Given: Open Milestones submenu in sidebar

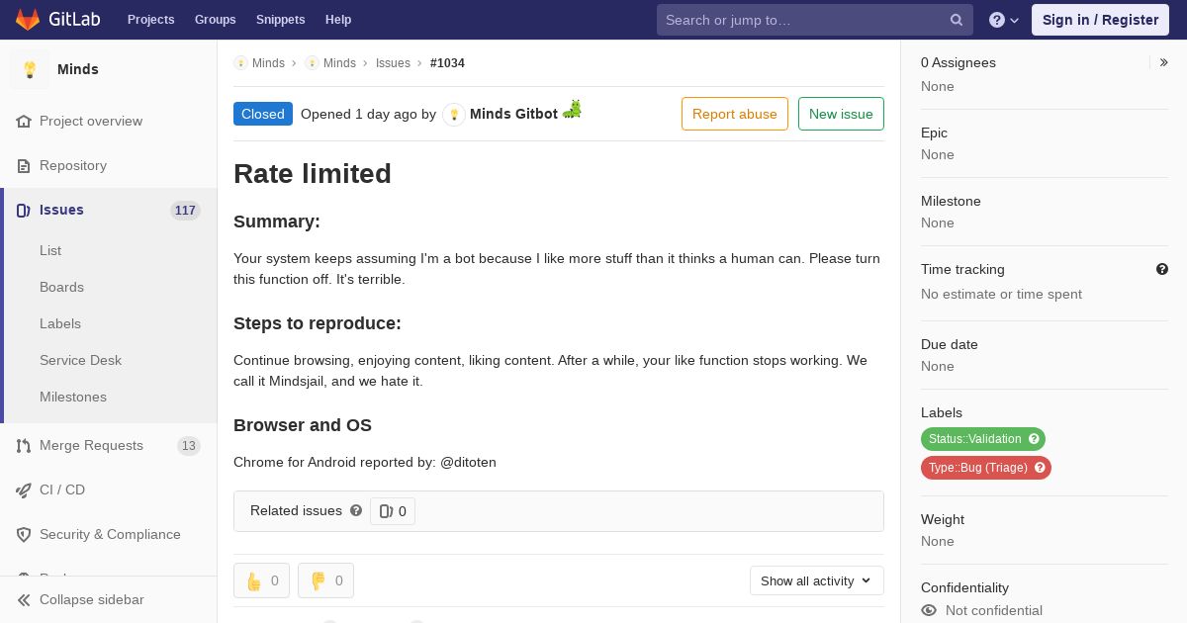Looking at the screenshot, I should tap(73, 397).
